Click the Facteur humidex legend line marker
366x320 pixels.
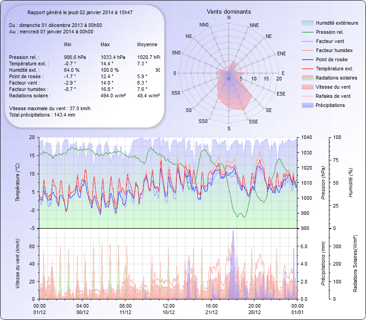pyautogui.click(x=313, y=50)
